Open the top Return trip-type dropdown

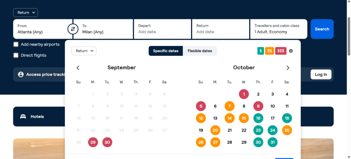click(x=26, y=13)
